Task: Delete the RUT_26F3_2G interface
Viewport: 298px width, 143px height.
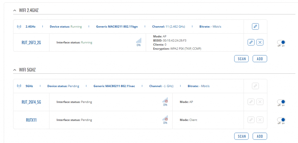Action: (x=260, y=42)
